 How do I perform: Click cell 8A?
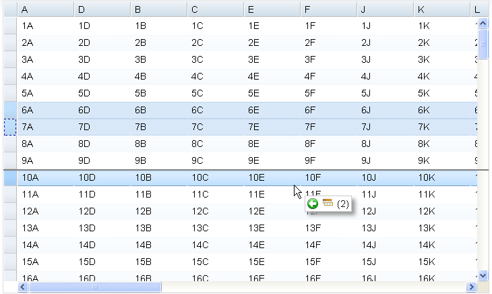click(46, 144)
